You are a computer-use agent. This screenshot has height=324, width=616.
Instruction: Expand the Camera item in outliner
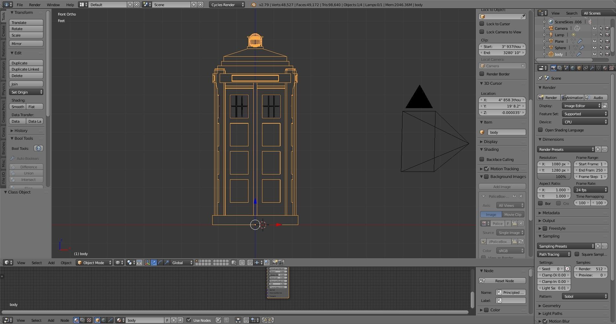click(x=544, y=28)
